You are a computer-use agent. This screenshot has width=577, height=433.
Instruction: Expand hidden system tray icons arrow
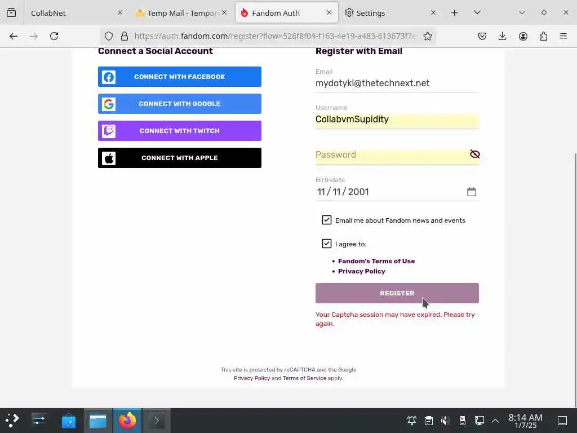[495, 421]
